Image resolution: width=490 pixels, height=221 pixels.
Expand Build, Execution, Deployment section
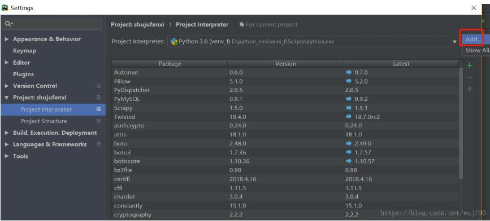pyautogui.click(x=7, y=133)
